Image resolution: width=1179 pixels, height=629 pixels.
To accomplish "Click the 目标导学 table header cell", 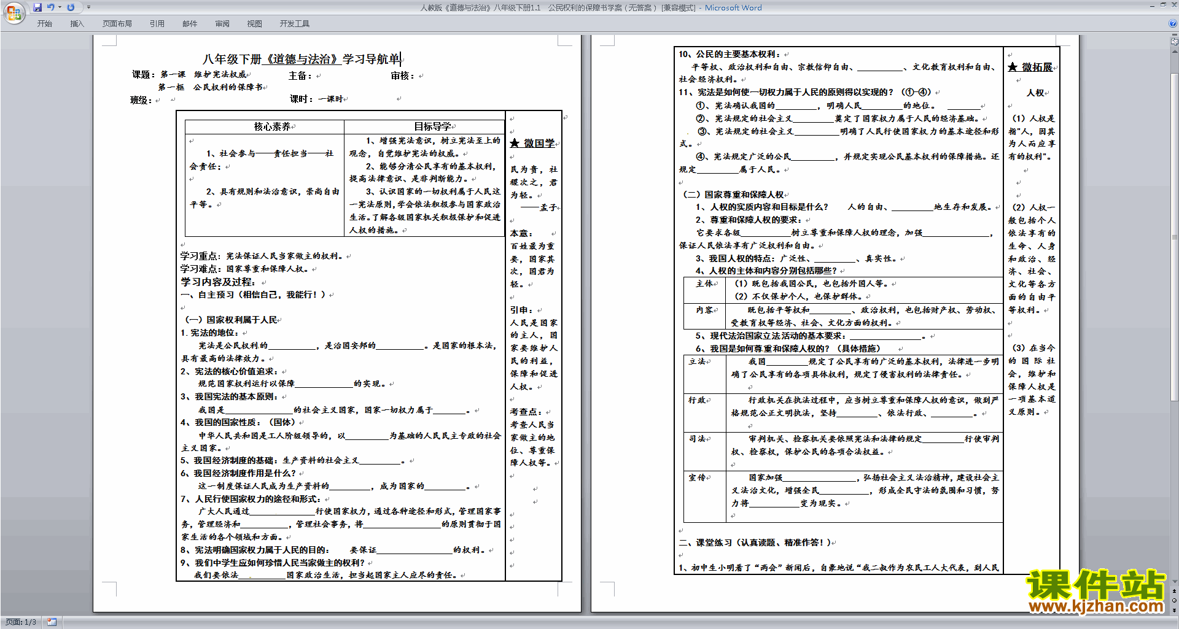I will pyautogui.click(x=424, y=126).
